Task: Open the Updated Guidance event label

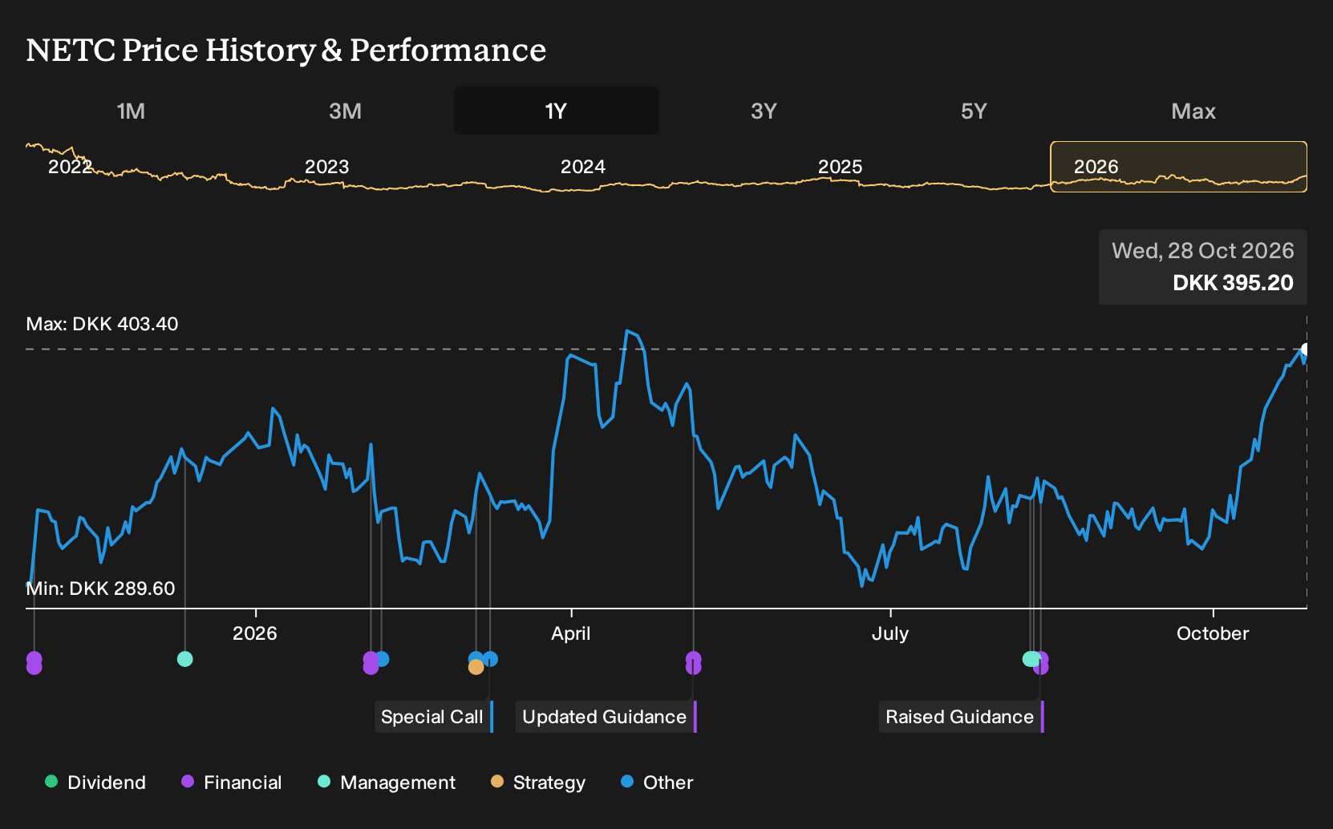Action: pos(606,717)
